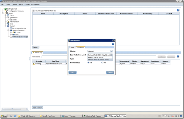Screen dimensions: 184x119
Task: Select the Alarms (1) tab
Action: [x=37, y=53]
